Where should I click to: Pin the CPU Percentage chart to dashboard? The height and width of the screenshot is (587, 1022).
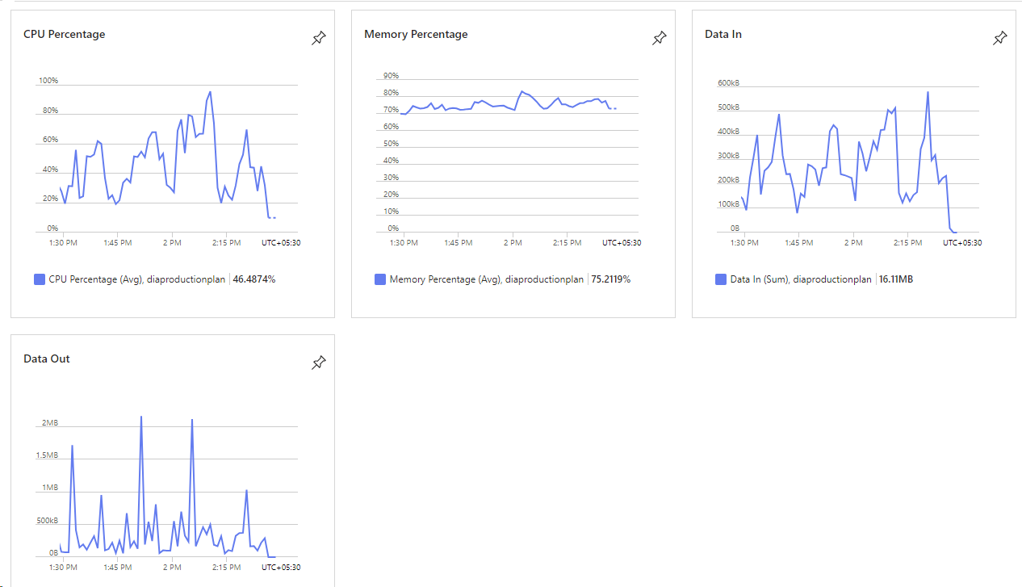point(319,38)
